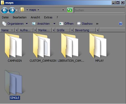
Task: Maximize the maps window
Action: [118, 3]
